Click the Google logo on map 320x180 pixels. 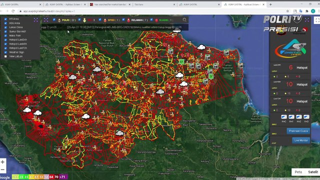pos(4,177)
